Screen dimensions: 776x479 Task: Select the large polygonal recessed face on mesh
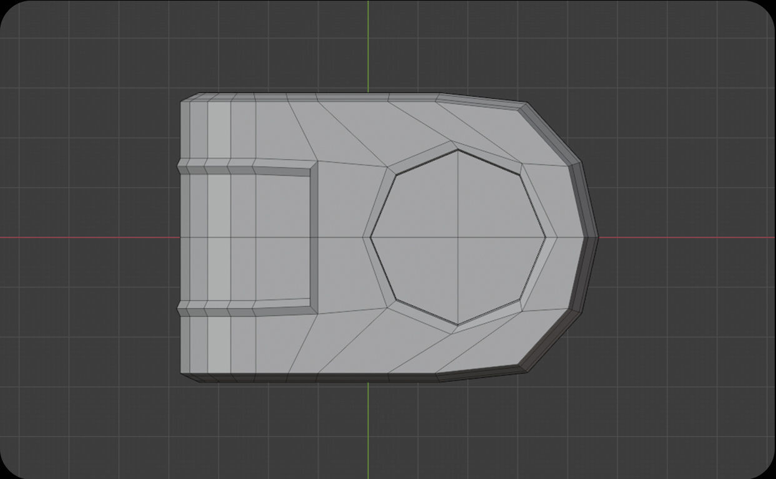coord(458,238)
